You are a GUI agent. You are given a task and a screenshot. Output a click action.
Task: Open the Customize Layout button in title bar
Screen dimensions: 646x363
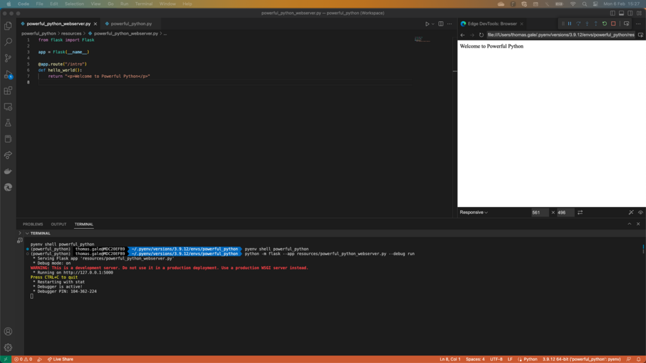[639, 13]
